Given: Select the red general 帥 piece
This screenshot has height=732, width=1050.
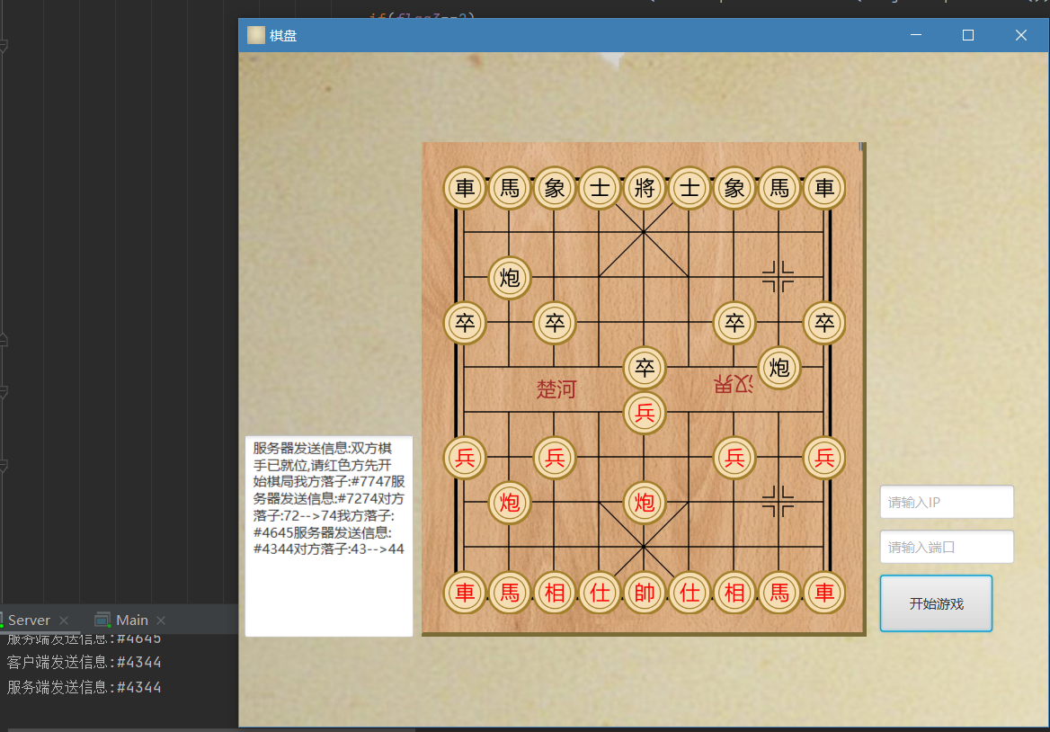Looking at the screenshot, I should [x=645, y=593].
